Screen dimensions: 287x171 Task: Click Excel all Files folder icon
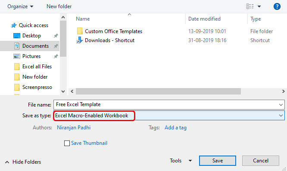click(17, 67)
